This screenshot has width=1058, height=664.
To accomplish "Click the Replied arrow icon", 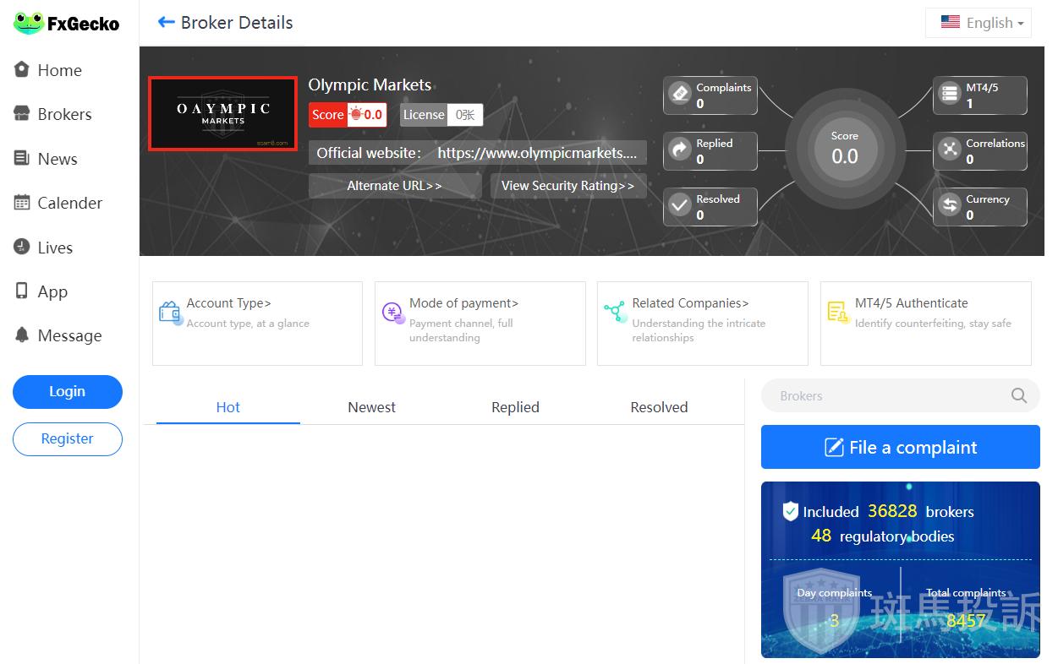I will click(680, 150).
